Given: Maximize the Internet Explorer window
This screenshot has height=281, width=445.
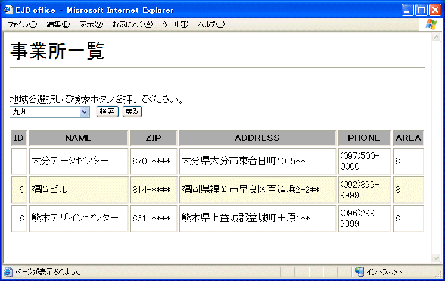Looking at the screenshot, I should coord(421,10).
